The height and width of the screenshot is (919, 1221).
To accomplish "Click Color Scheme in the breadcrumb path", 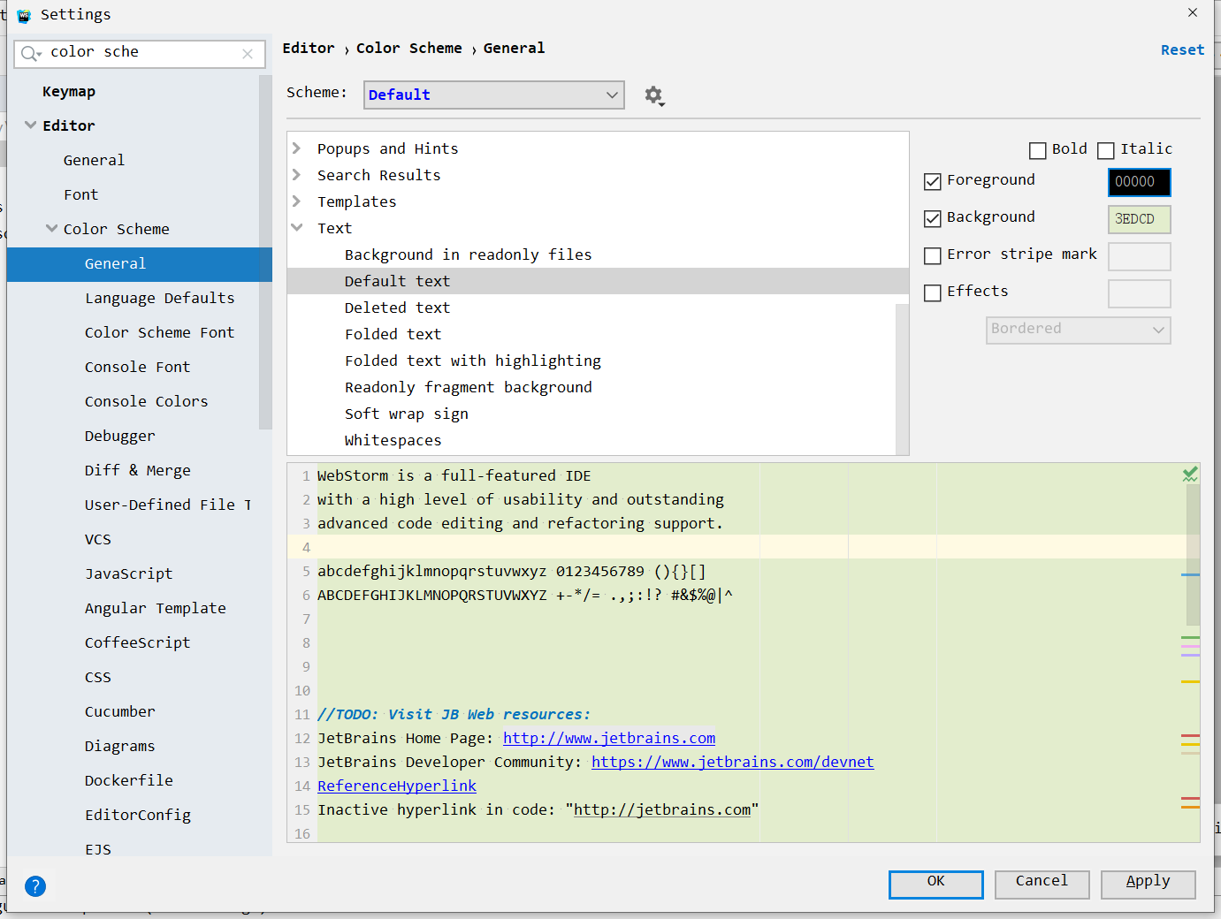I will tap(409, 48).
